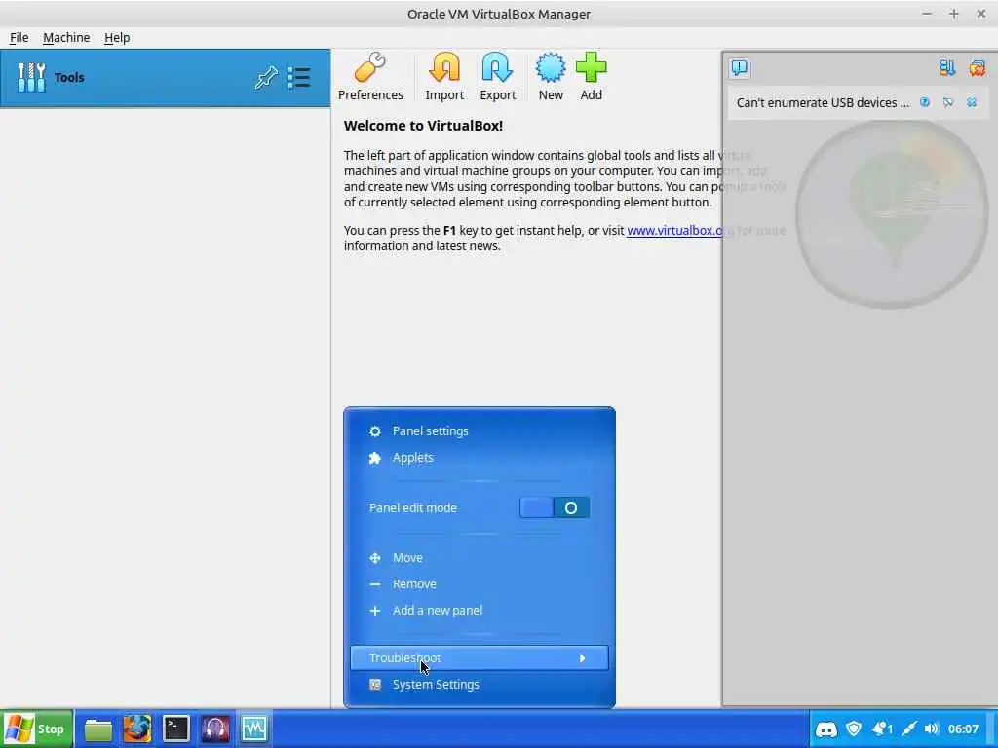The image size is (998, 748).
Task: Open the file manager folder in taskbar
Action: pyautogui.click(x=98, y=729)
